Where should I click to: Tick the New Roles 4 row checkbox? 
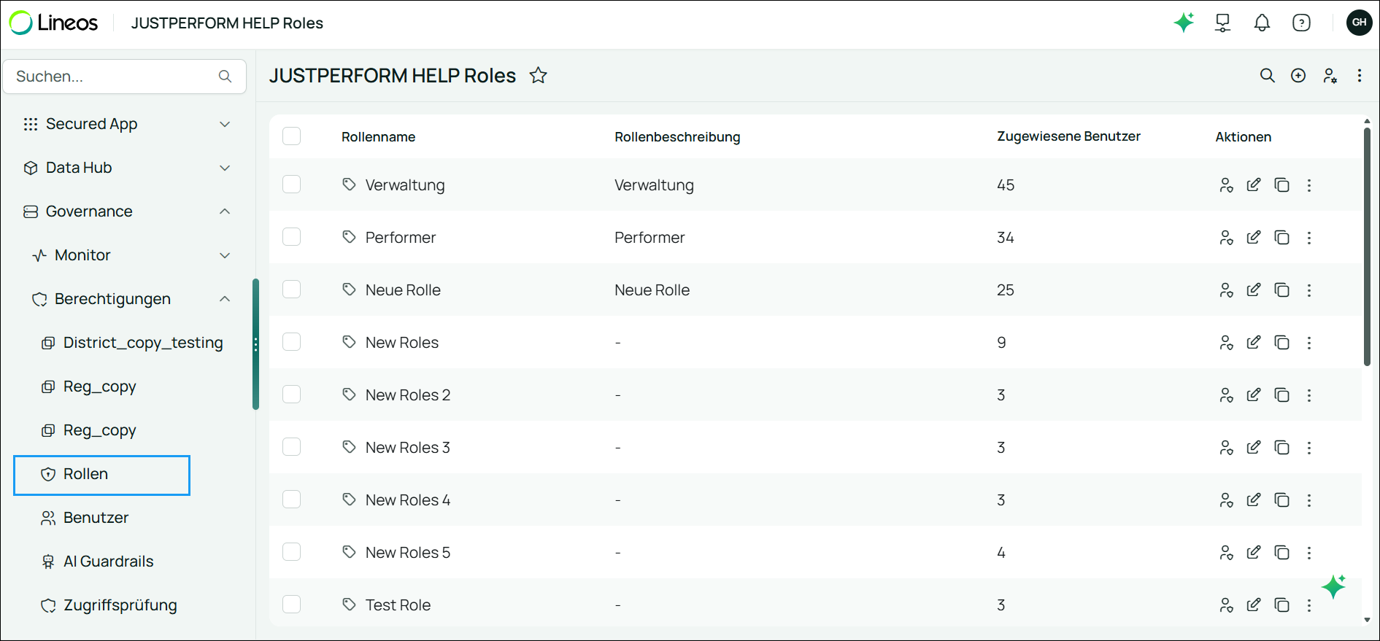pyautogui.click(x=292, y=500)
